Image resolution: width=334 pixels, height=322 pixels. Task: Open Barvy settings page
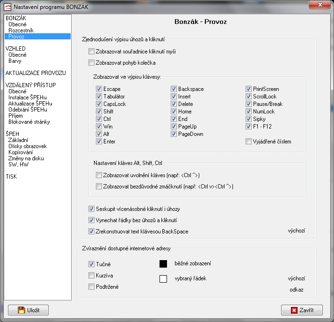(15, 61)
